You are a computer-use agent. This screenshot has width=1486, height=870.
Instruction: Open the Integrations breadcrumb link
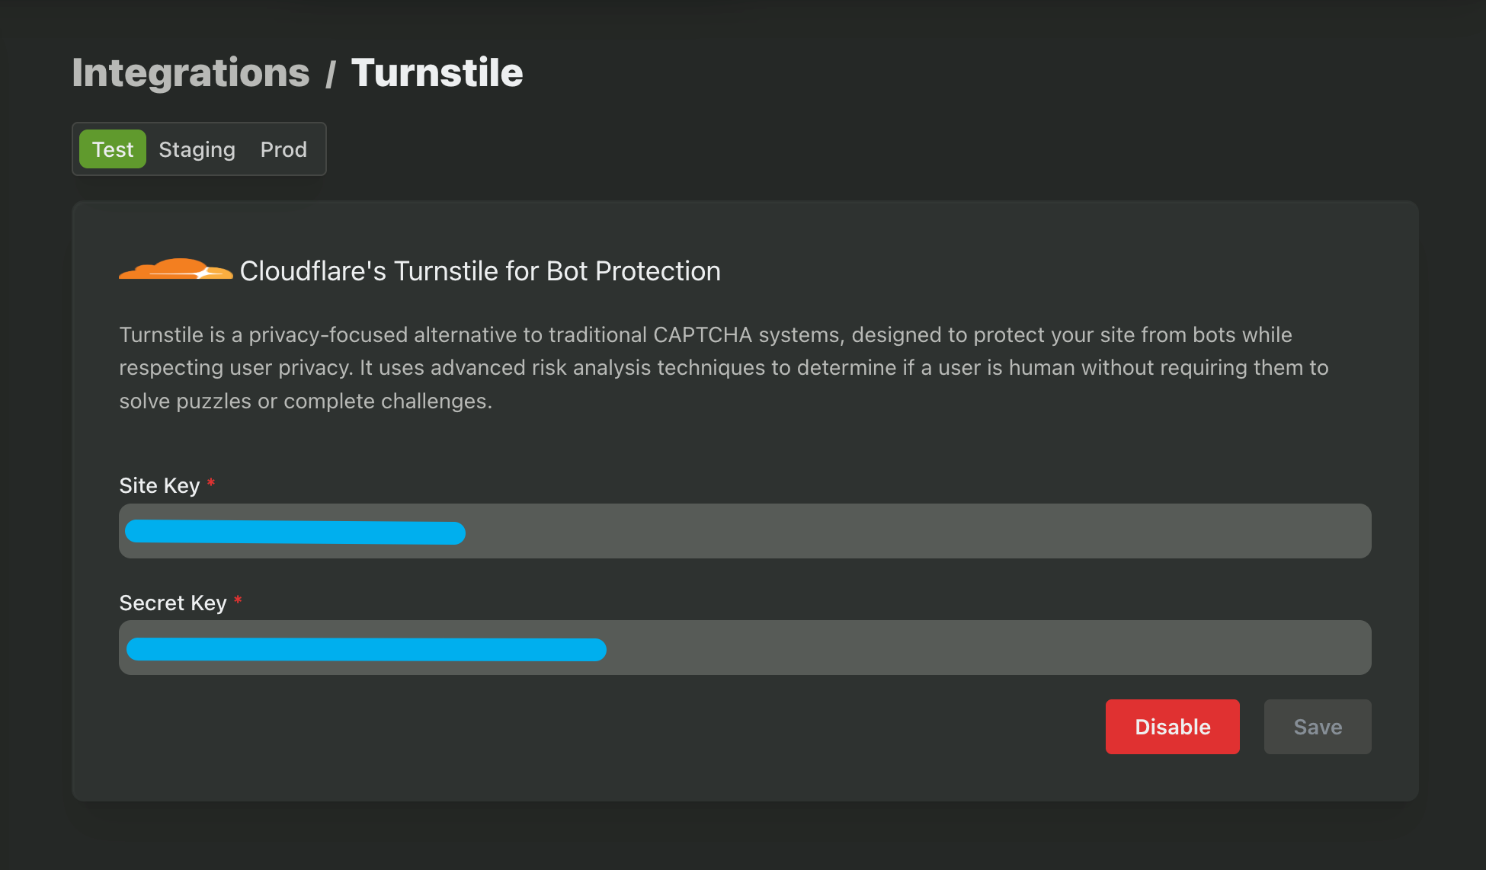tap(190, 72)
